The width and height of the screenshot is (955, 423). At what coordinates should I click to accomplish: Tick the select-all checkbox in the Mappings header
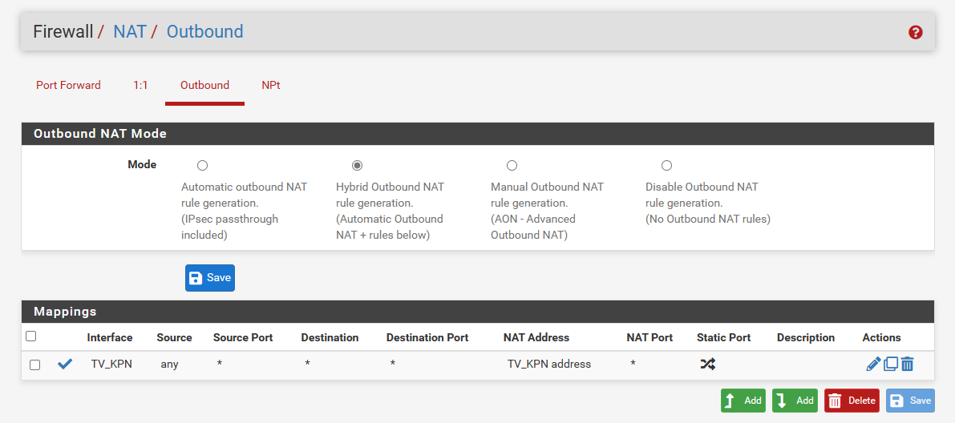pos(31,336)
